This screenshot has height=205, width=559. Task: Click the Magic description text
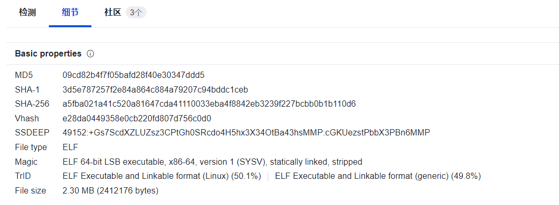[x=212, y=162]
